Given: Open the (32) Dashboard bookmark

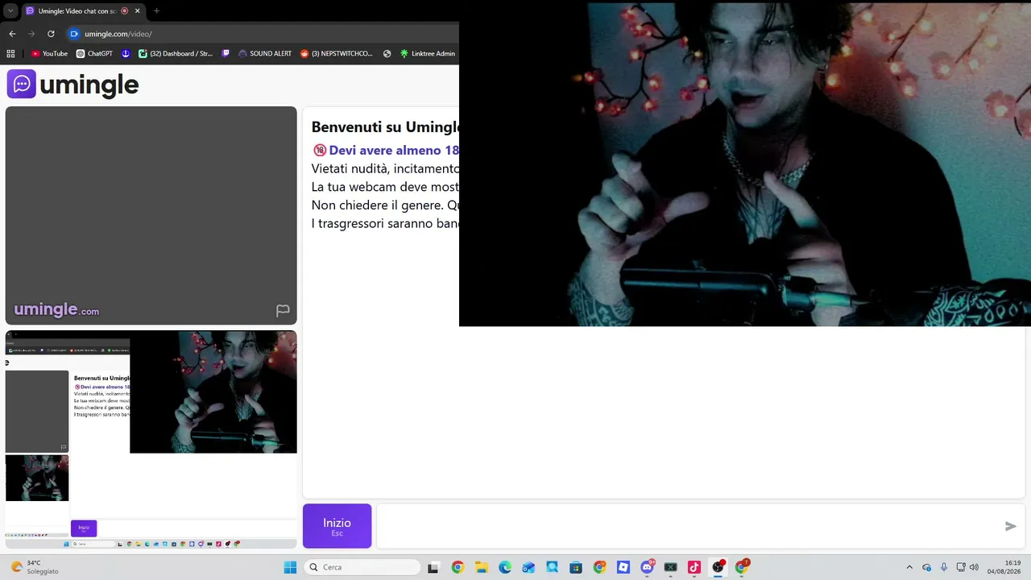Looking at the screenshot, I should pos(176,54).
